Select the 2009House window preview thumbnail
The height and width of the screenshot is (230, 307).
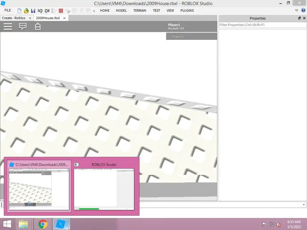click(39, 189)
